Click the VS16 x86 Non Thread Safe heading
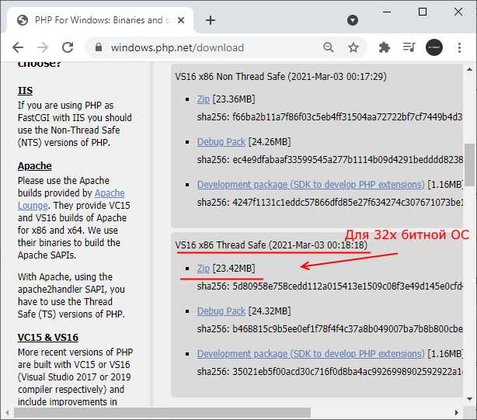Viewport: 477px width, 420px height. pos(280,77)
